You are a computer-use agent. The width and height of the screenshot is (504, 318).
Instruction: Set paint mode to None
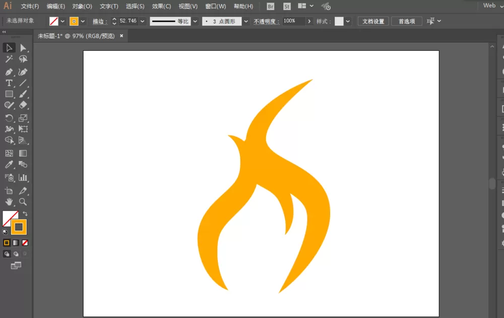tap(25, 243)
